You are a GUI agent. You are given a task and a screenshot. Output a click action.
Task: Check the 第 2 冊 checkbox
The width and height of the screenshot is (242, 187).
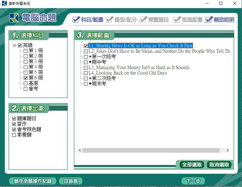26,56
